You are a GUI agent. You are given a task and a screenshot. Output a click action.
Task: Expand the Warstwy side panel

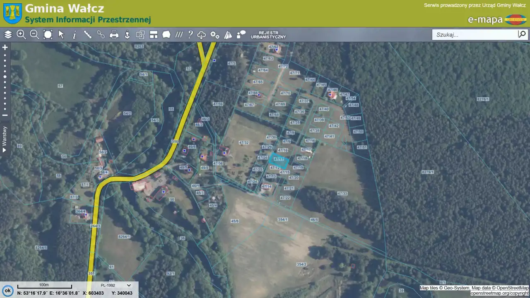pyautogui.click(x=5, y=139)
